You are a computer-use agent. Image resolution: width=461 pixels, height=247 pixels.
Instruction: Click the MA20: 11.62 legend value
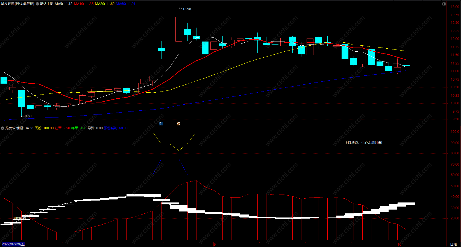[x=105, y=4]
